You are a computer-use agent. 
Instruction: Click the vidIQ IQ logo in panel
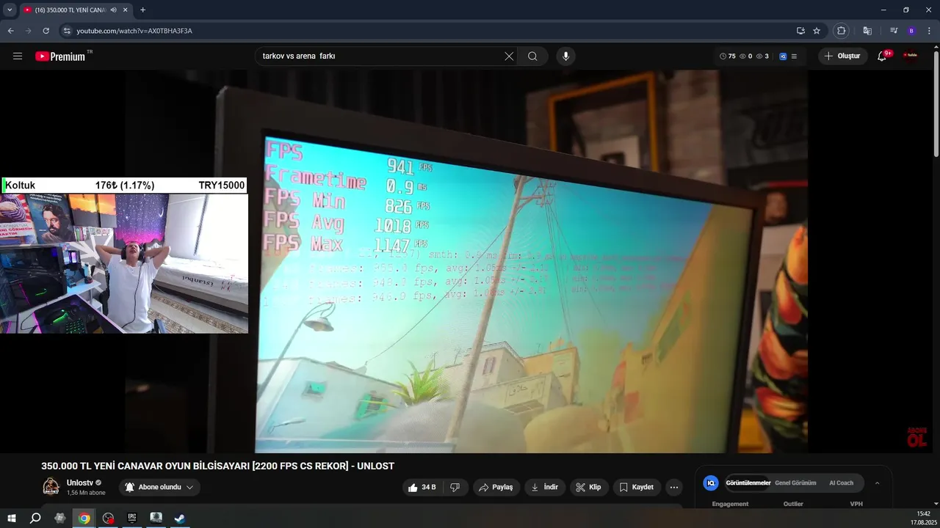pos(710,483)
